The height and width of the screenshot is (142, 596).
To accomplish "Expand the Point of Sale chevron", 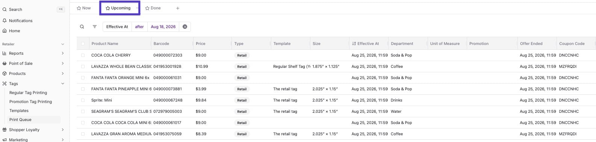I will coord(63,63).
